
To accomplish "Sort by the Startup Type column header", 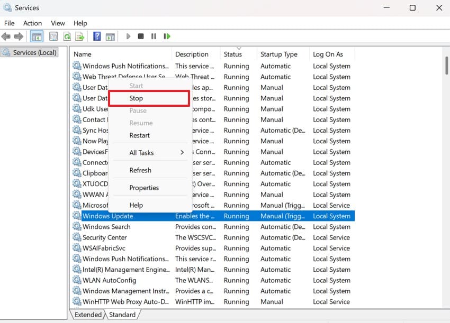I will click(278, 54).
